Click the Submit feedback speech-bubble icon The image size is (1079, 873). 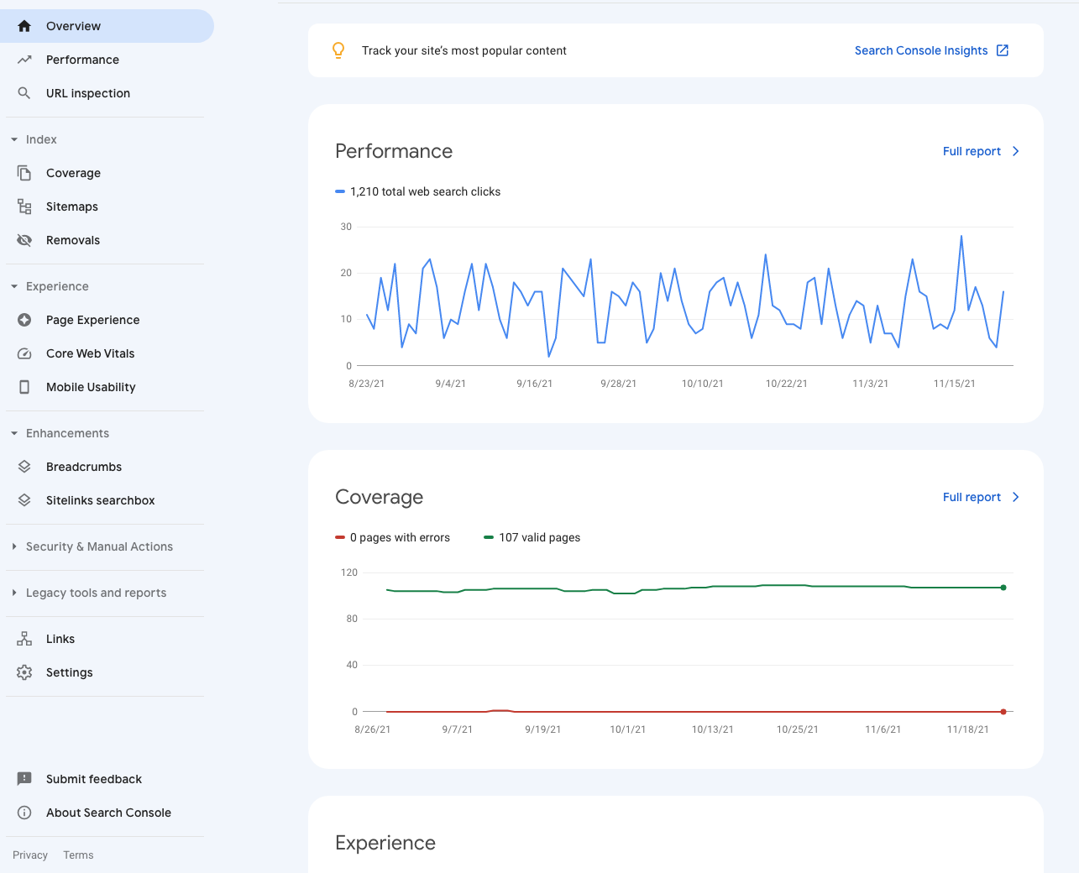click(24, 779)
